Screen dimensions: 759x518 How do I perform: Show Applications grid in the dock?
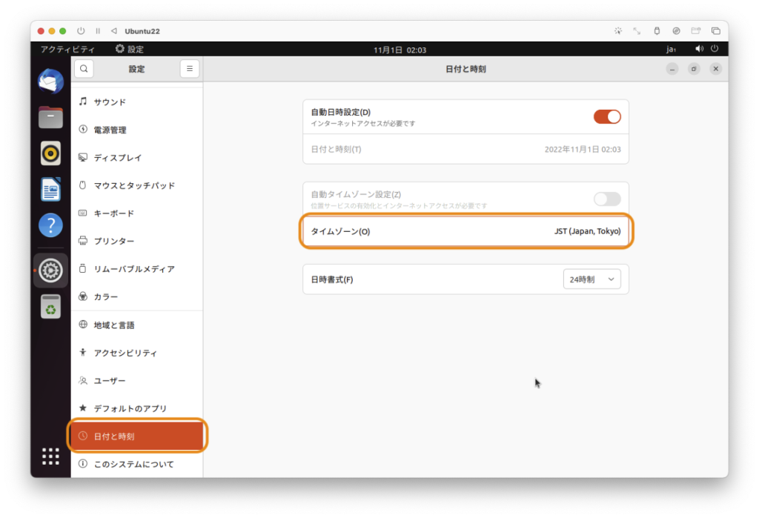click(x=51, y=456)
